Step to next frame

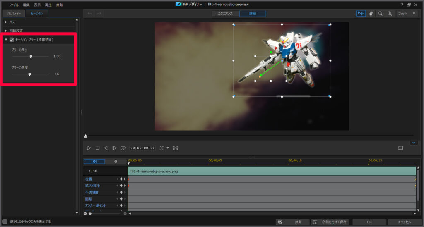click(x=114, y=148)
